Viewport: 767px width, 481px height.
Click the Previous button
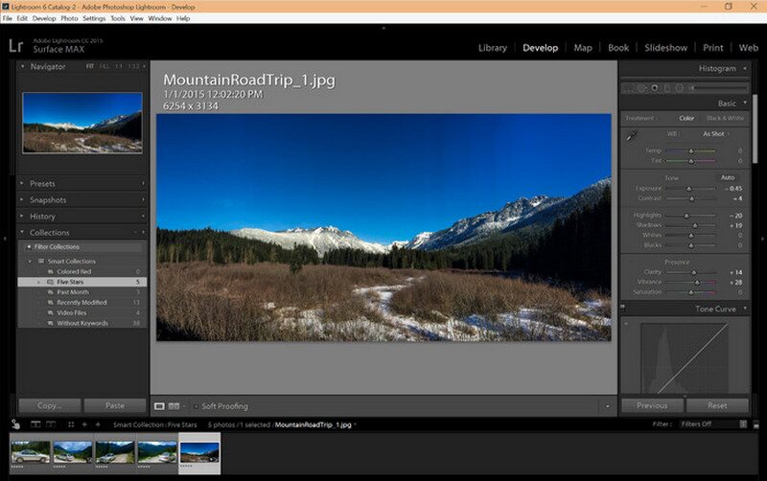[x=652, y=405]
